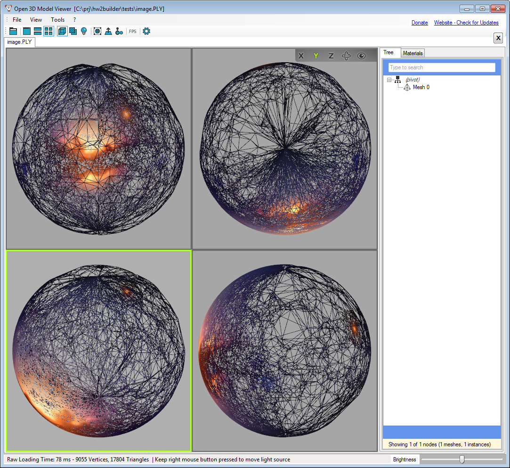510x468 pixels.
Task: Select the four-viewport grid layout
Action: [49, 31]
